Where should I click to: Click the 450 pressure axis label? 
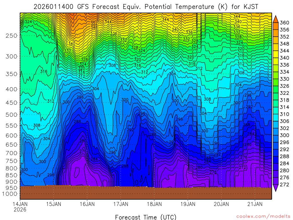click(11, 103)
